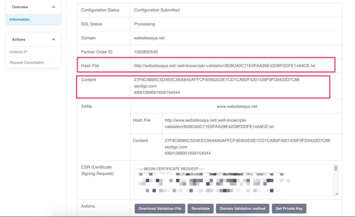This screenshot has height=217, width=355.
Task: Click the 'Content' label in SANs section
Action: 140,141
